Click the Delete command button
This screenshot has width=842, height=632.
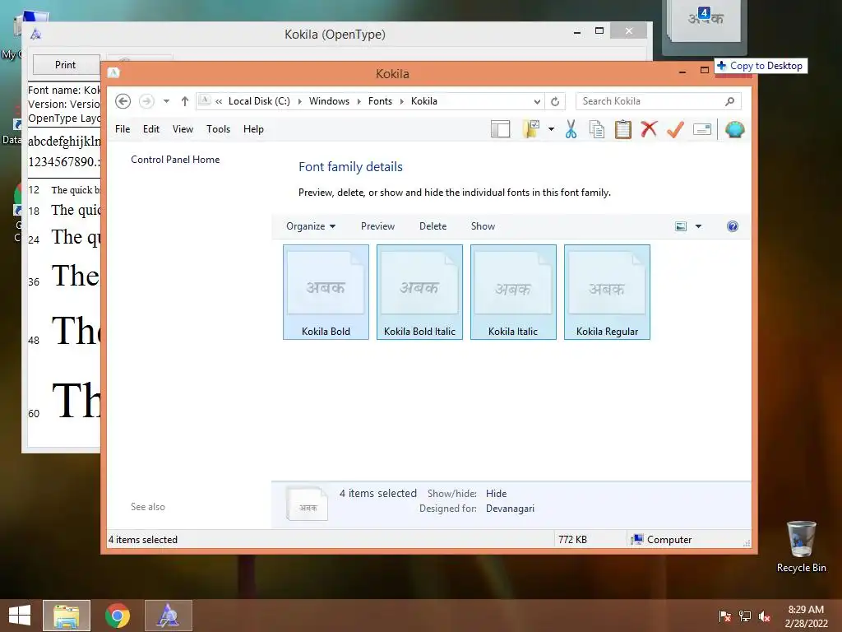pyautogui.click(x=433, y=226)
